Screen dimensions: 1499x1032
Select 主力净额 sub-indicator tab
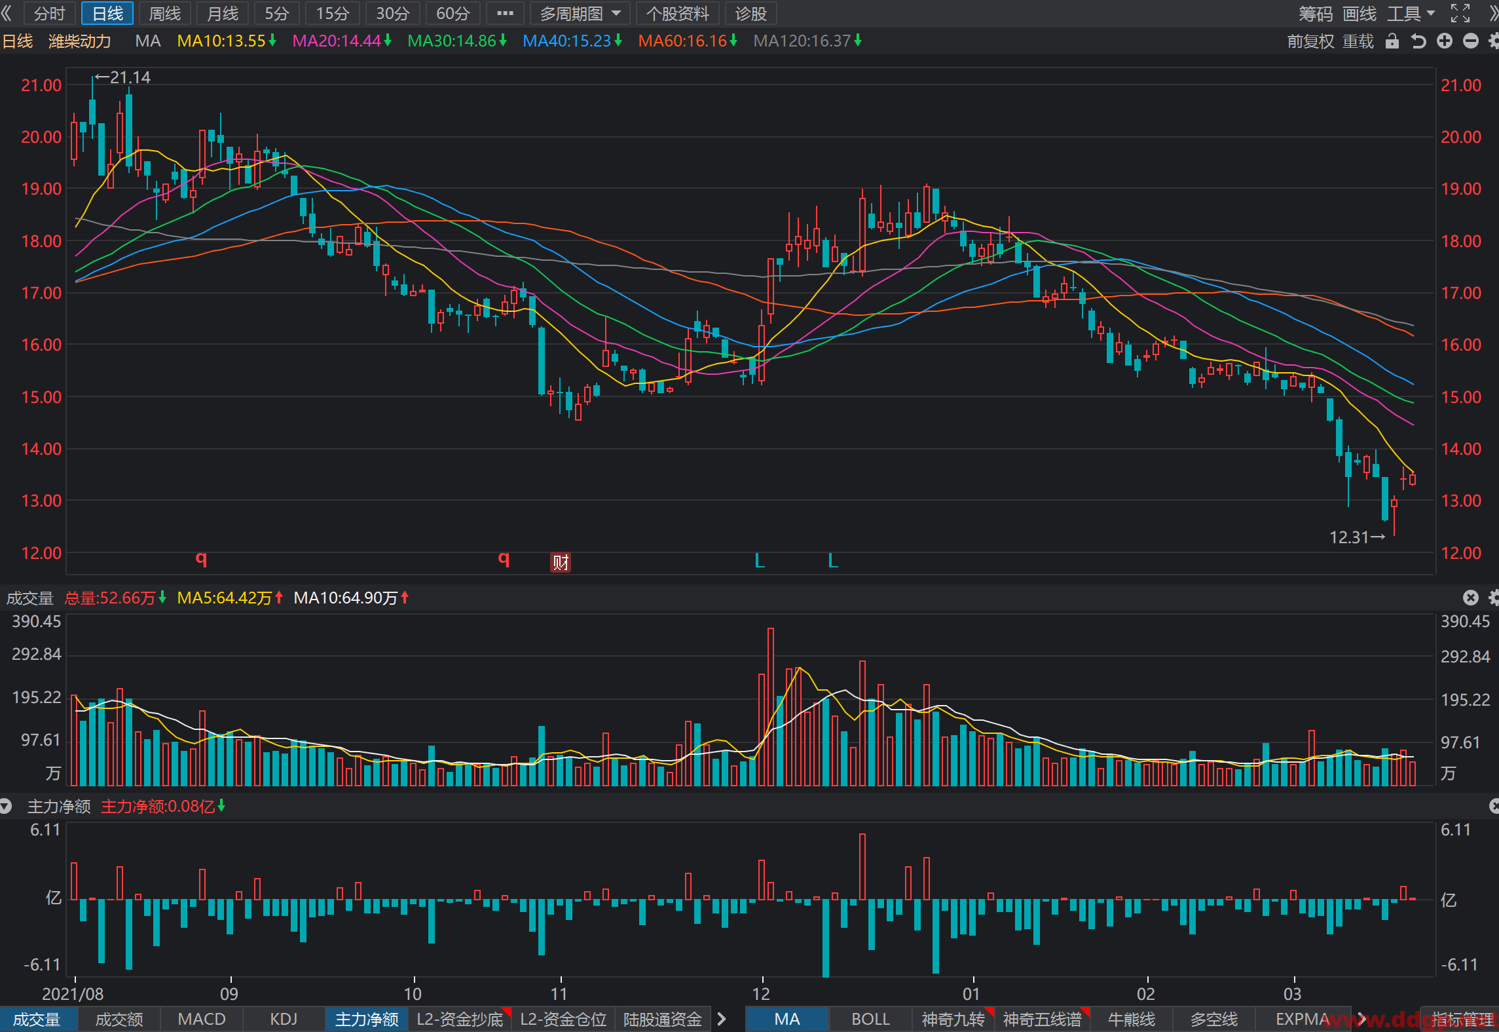pyautogui.click(x=367, y=1020)
